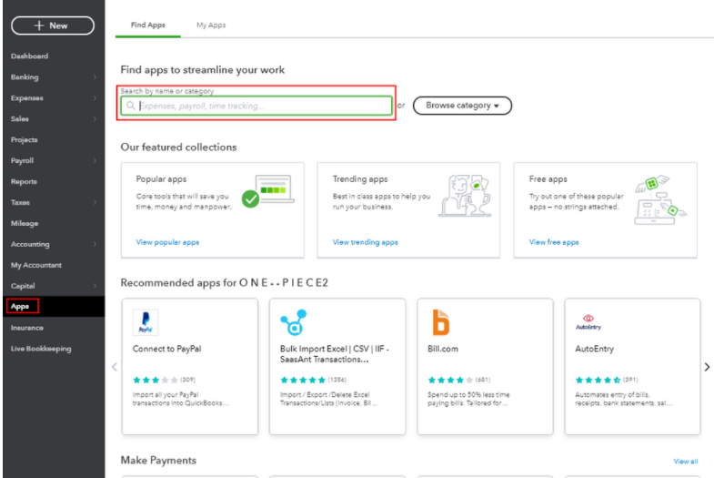Follow the View popular apps link
Image resolution: width=714 pixels, height=478 pixels.
tap(167, 242)
